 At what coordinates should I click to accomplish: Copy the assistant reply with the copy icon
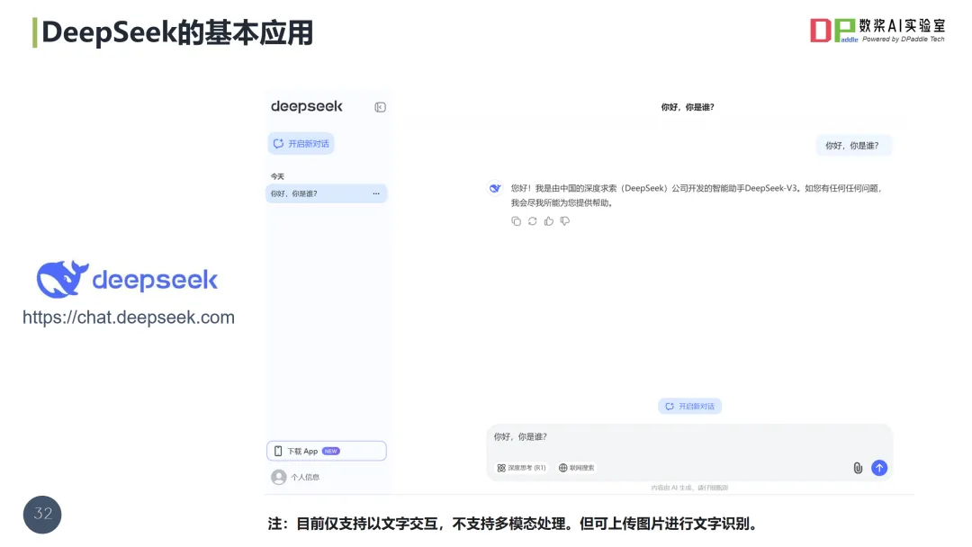[516, 221]
